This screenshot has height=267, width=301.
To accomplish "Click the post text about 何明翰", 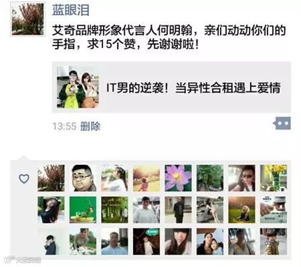I will point(169,37).
